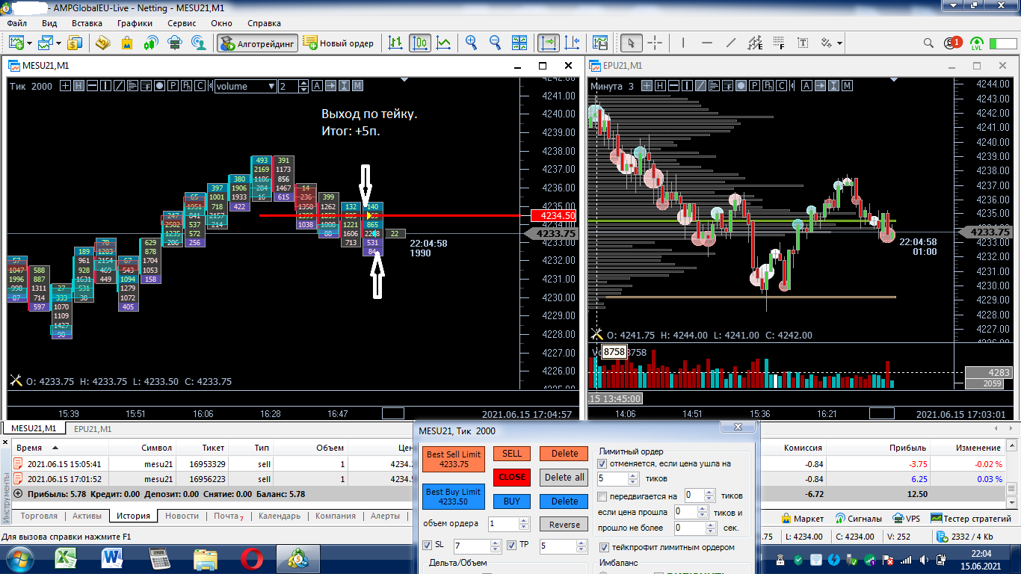The image size is (1021, 574).
Task: Click the Алготрейдинг button
Action: point(258,43)
